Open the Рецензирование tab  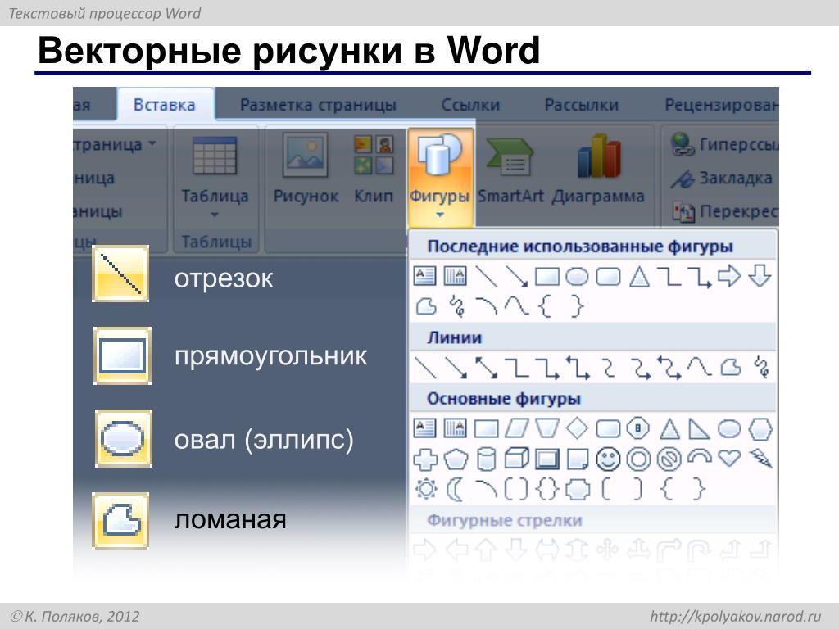pos(721,105)
